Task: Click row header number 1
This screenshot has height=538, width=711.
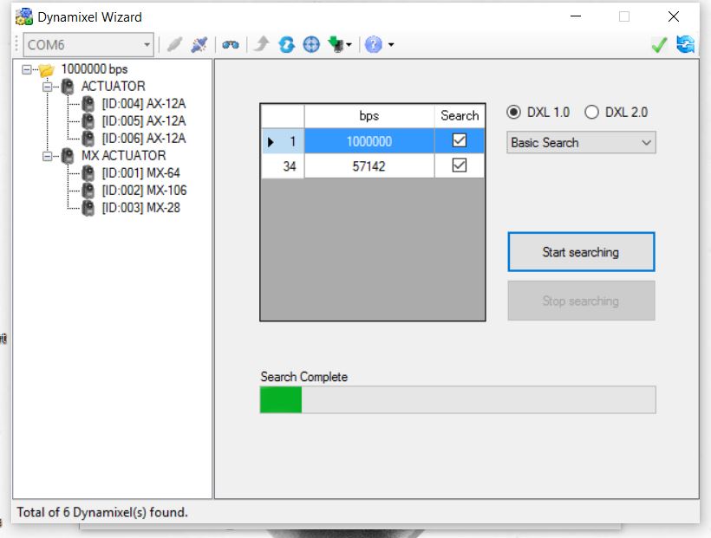Action: (283, 141)
